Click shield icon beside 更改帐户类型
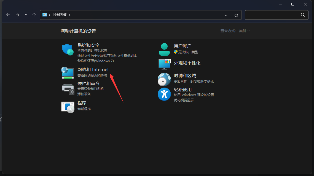 176,52
